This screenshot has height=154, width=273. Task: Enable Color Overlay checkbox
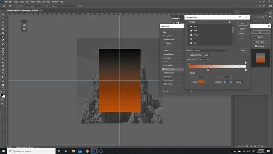(163, 65)
